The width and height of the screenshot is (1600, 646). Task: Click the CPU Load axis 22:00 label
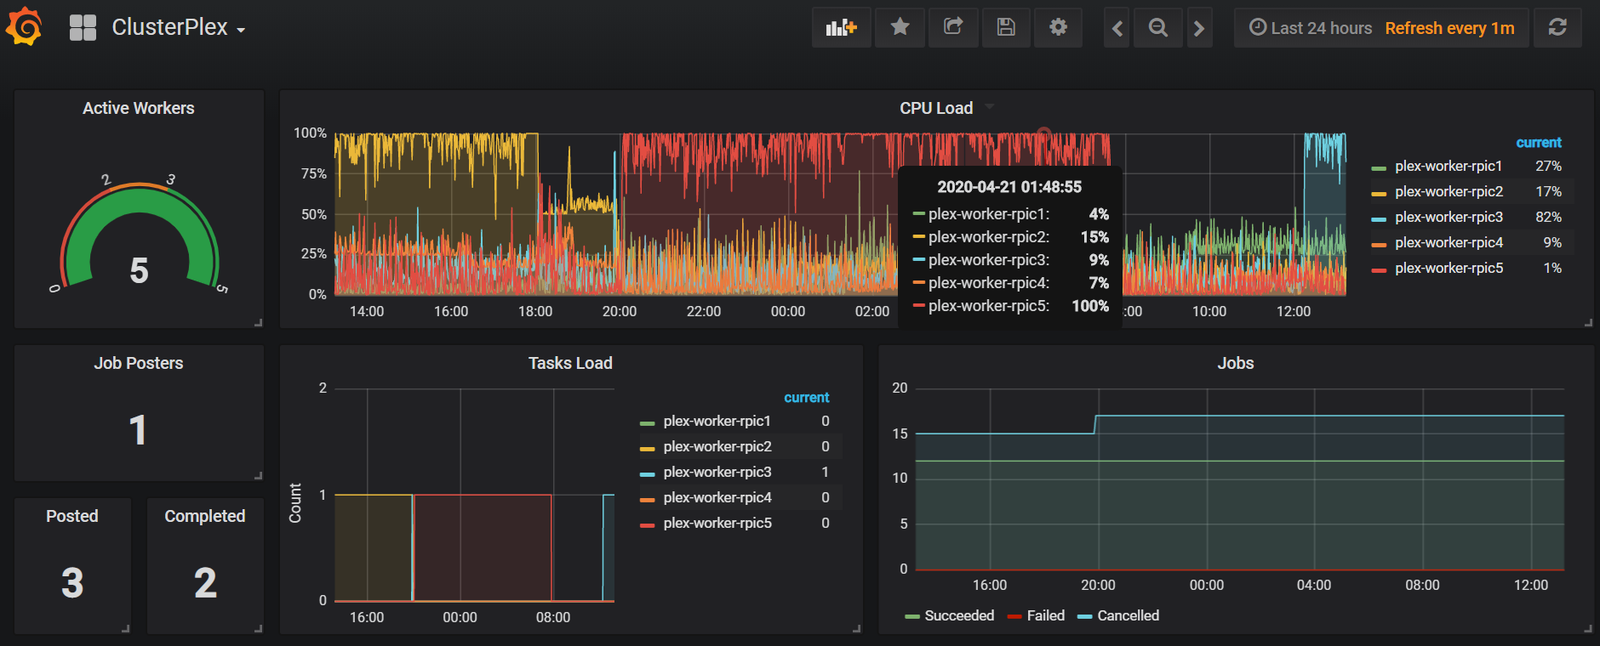coord(703,311)
